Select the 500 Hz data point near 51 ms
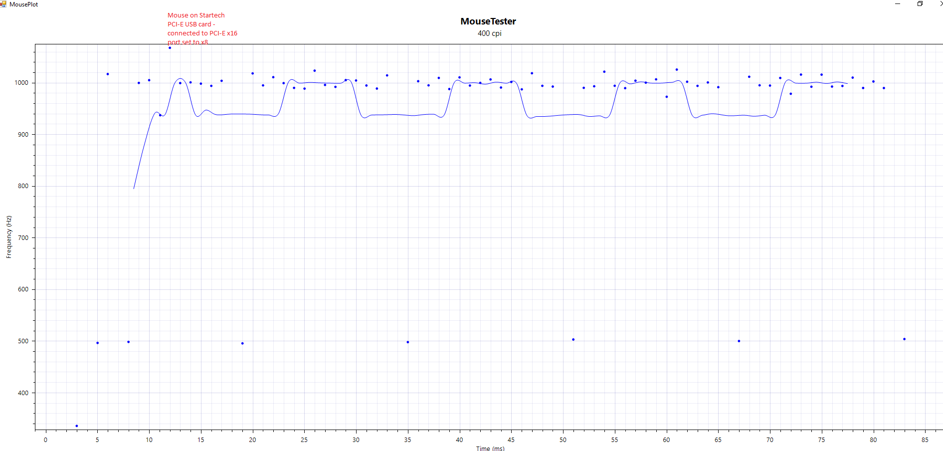The image size is (943, 451). tap(573, 340)
